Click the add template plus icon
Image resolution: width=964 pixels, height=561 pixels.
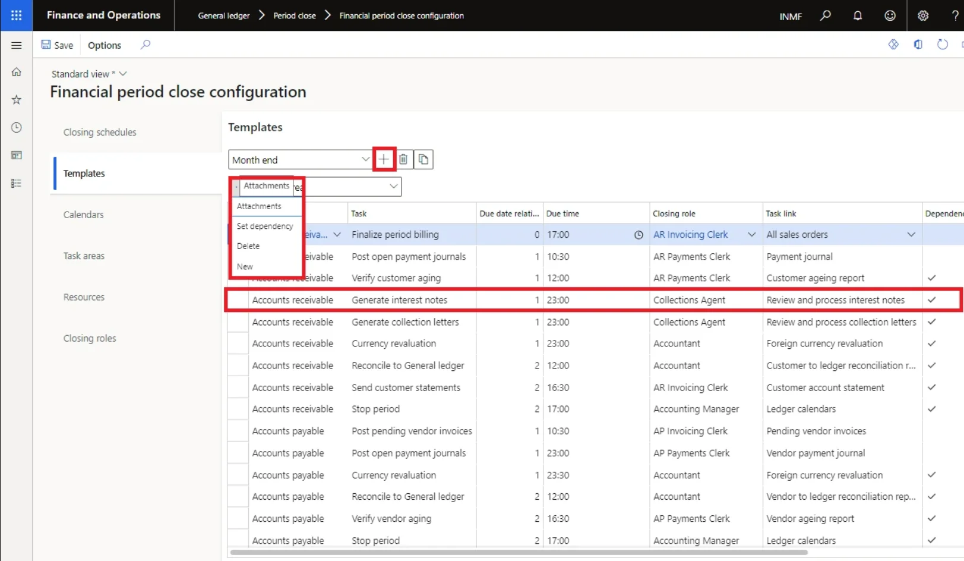click(x=384, y=159)
